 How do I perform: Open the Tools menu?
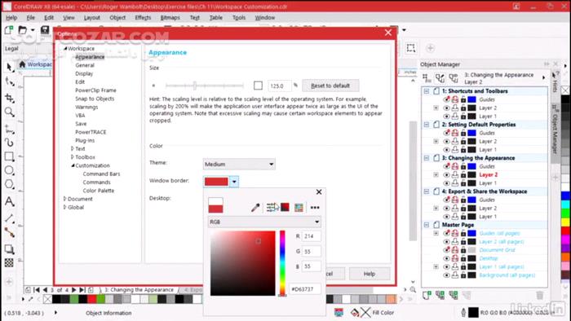239,17
